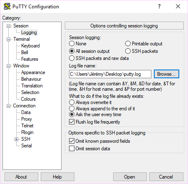Collapse the Connection category node

pyautogui.click(x=9, y=106)
